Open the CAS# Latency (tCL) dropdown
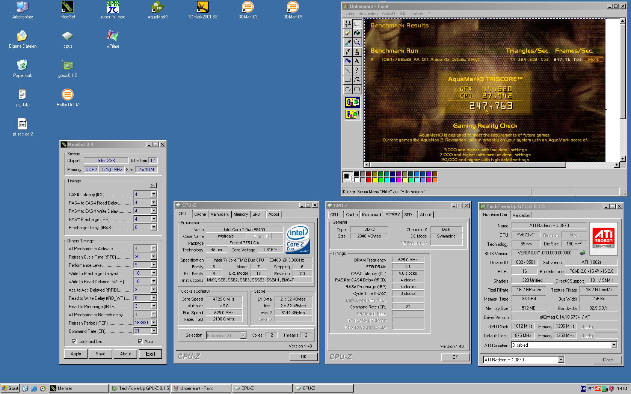This screenshot has width=631, height=394. 154,194
